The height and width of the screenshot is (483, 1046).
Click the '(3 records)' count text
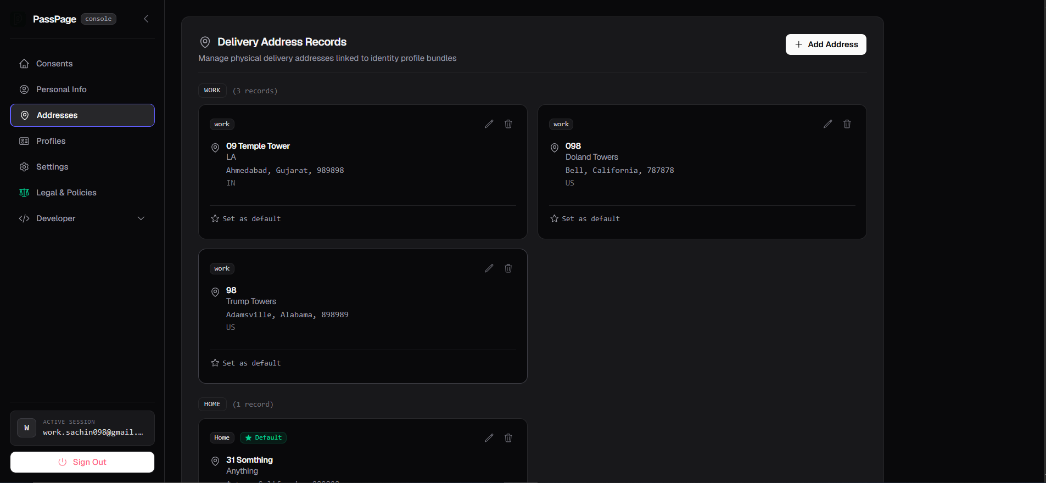tap(255, 91)
